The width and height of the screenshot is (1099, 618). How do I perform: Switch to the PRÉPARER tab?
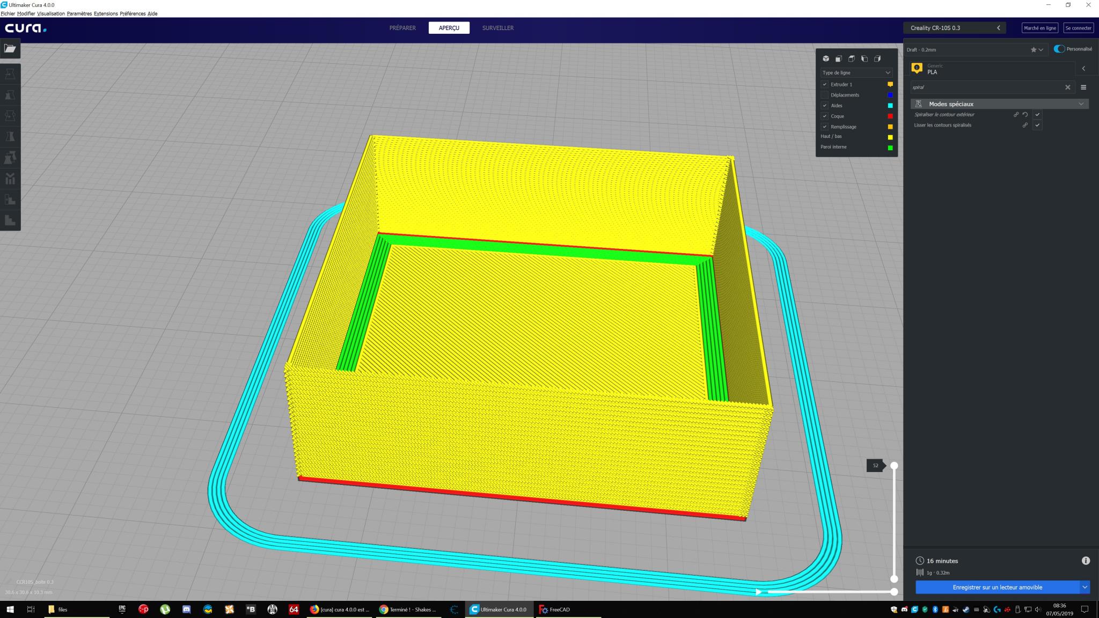coord(402,28)
